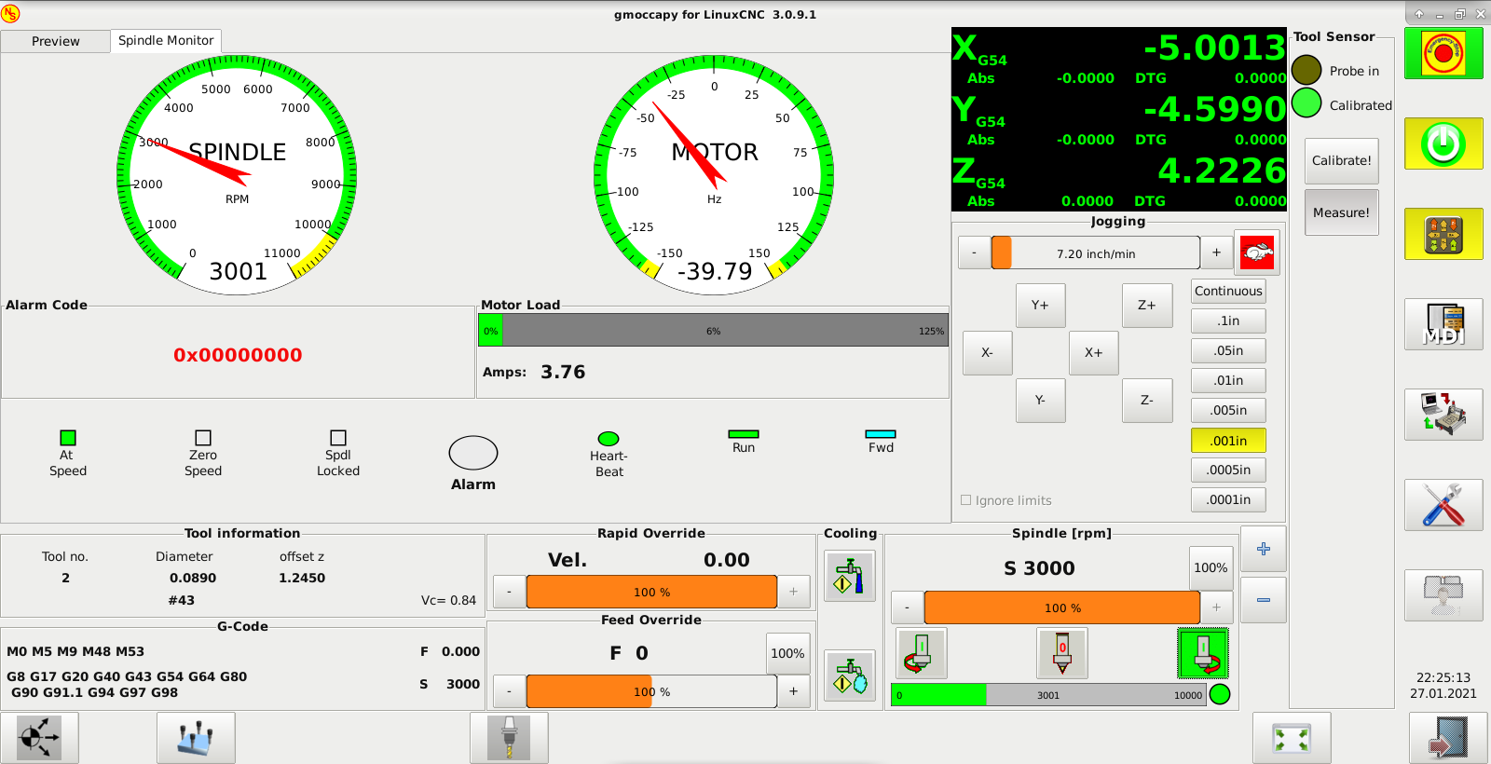
Task: Select .005in jog increment
Action: 1228,410
